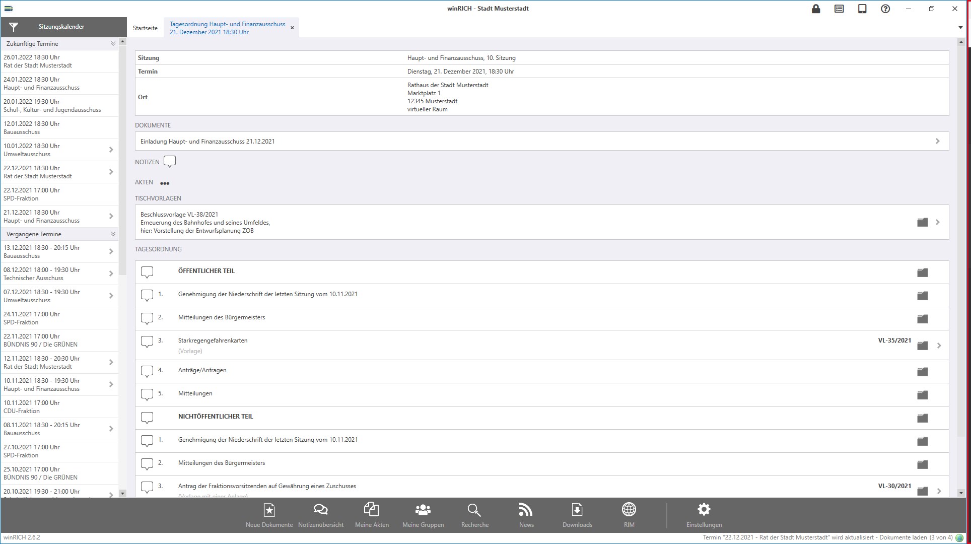Image resolution: width=971 pixels, height=544 pixels.
Task: Close the Tagesordnung tab
Action: click(292, 28)
